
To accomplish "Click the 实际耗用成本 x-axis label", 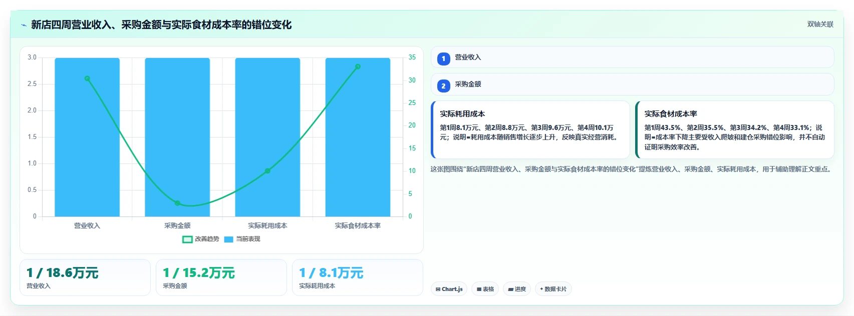I will click(x=267, y=225).
